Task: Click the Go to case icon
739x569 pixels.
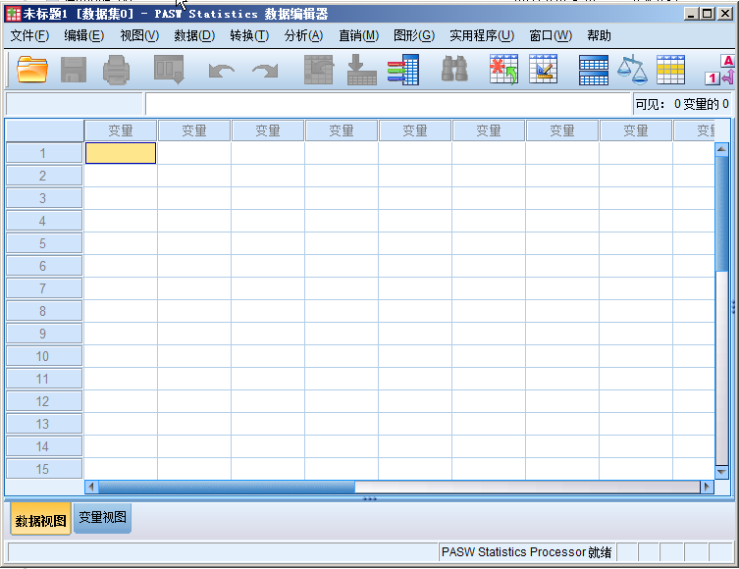Action: (319, 70)
